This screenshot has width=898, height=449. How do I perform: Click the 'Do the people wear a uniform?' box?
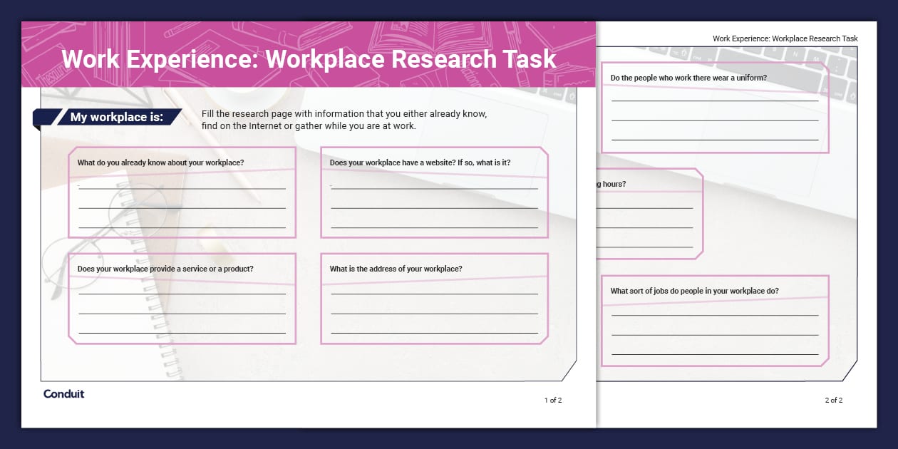tap(714, 107)
